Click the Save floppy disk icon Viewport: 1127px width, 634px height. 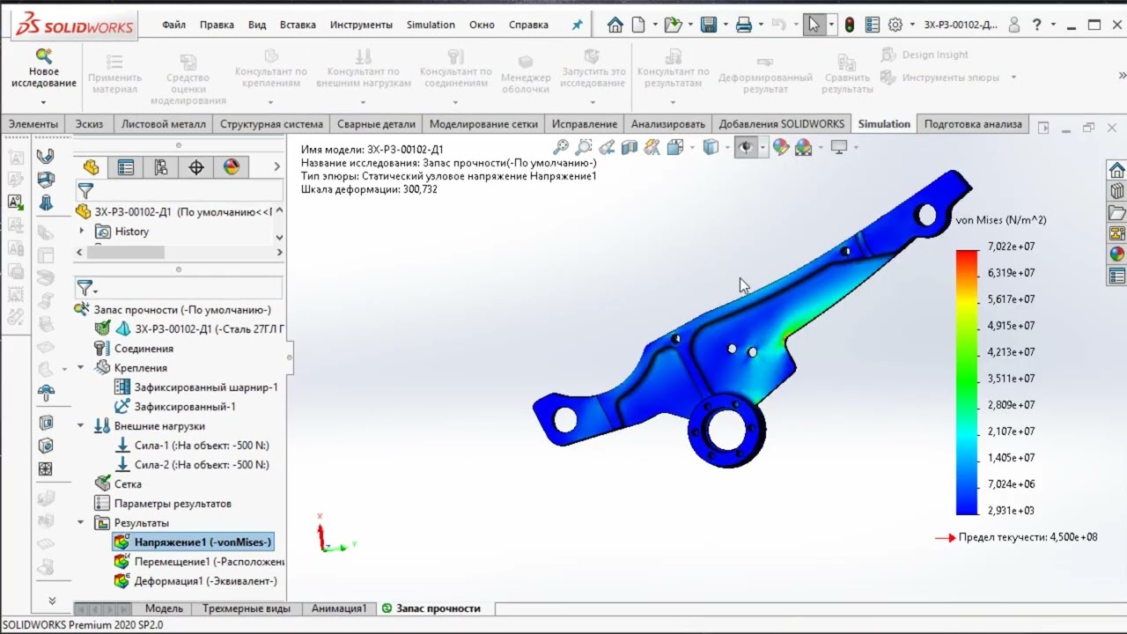tap(709, 25)
